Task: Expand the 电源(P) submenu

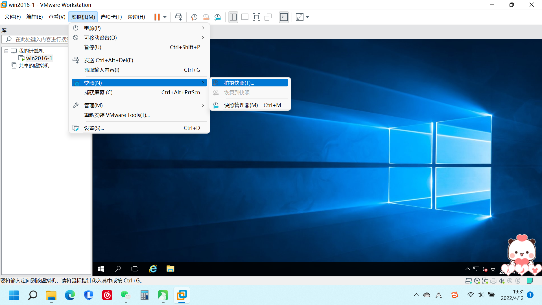Action: pos(92,28)
